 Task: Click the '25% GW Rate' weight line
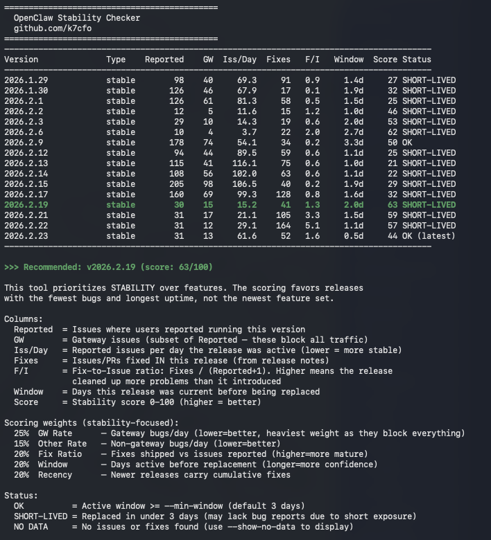click(x=239, y=433)
